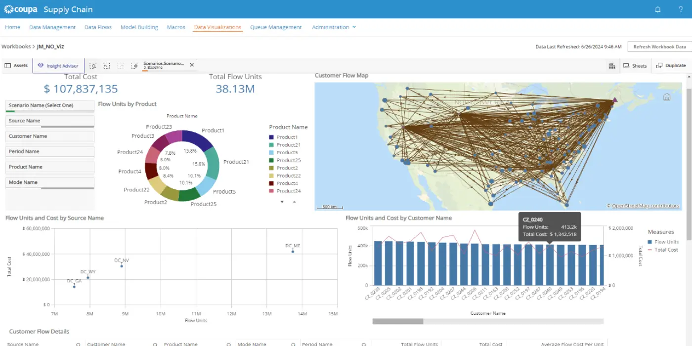Click the CZ_0240 customer bar
692x346 pixels.
[550, 265]
